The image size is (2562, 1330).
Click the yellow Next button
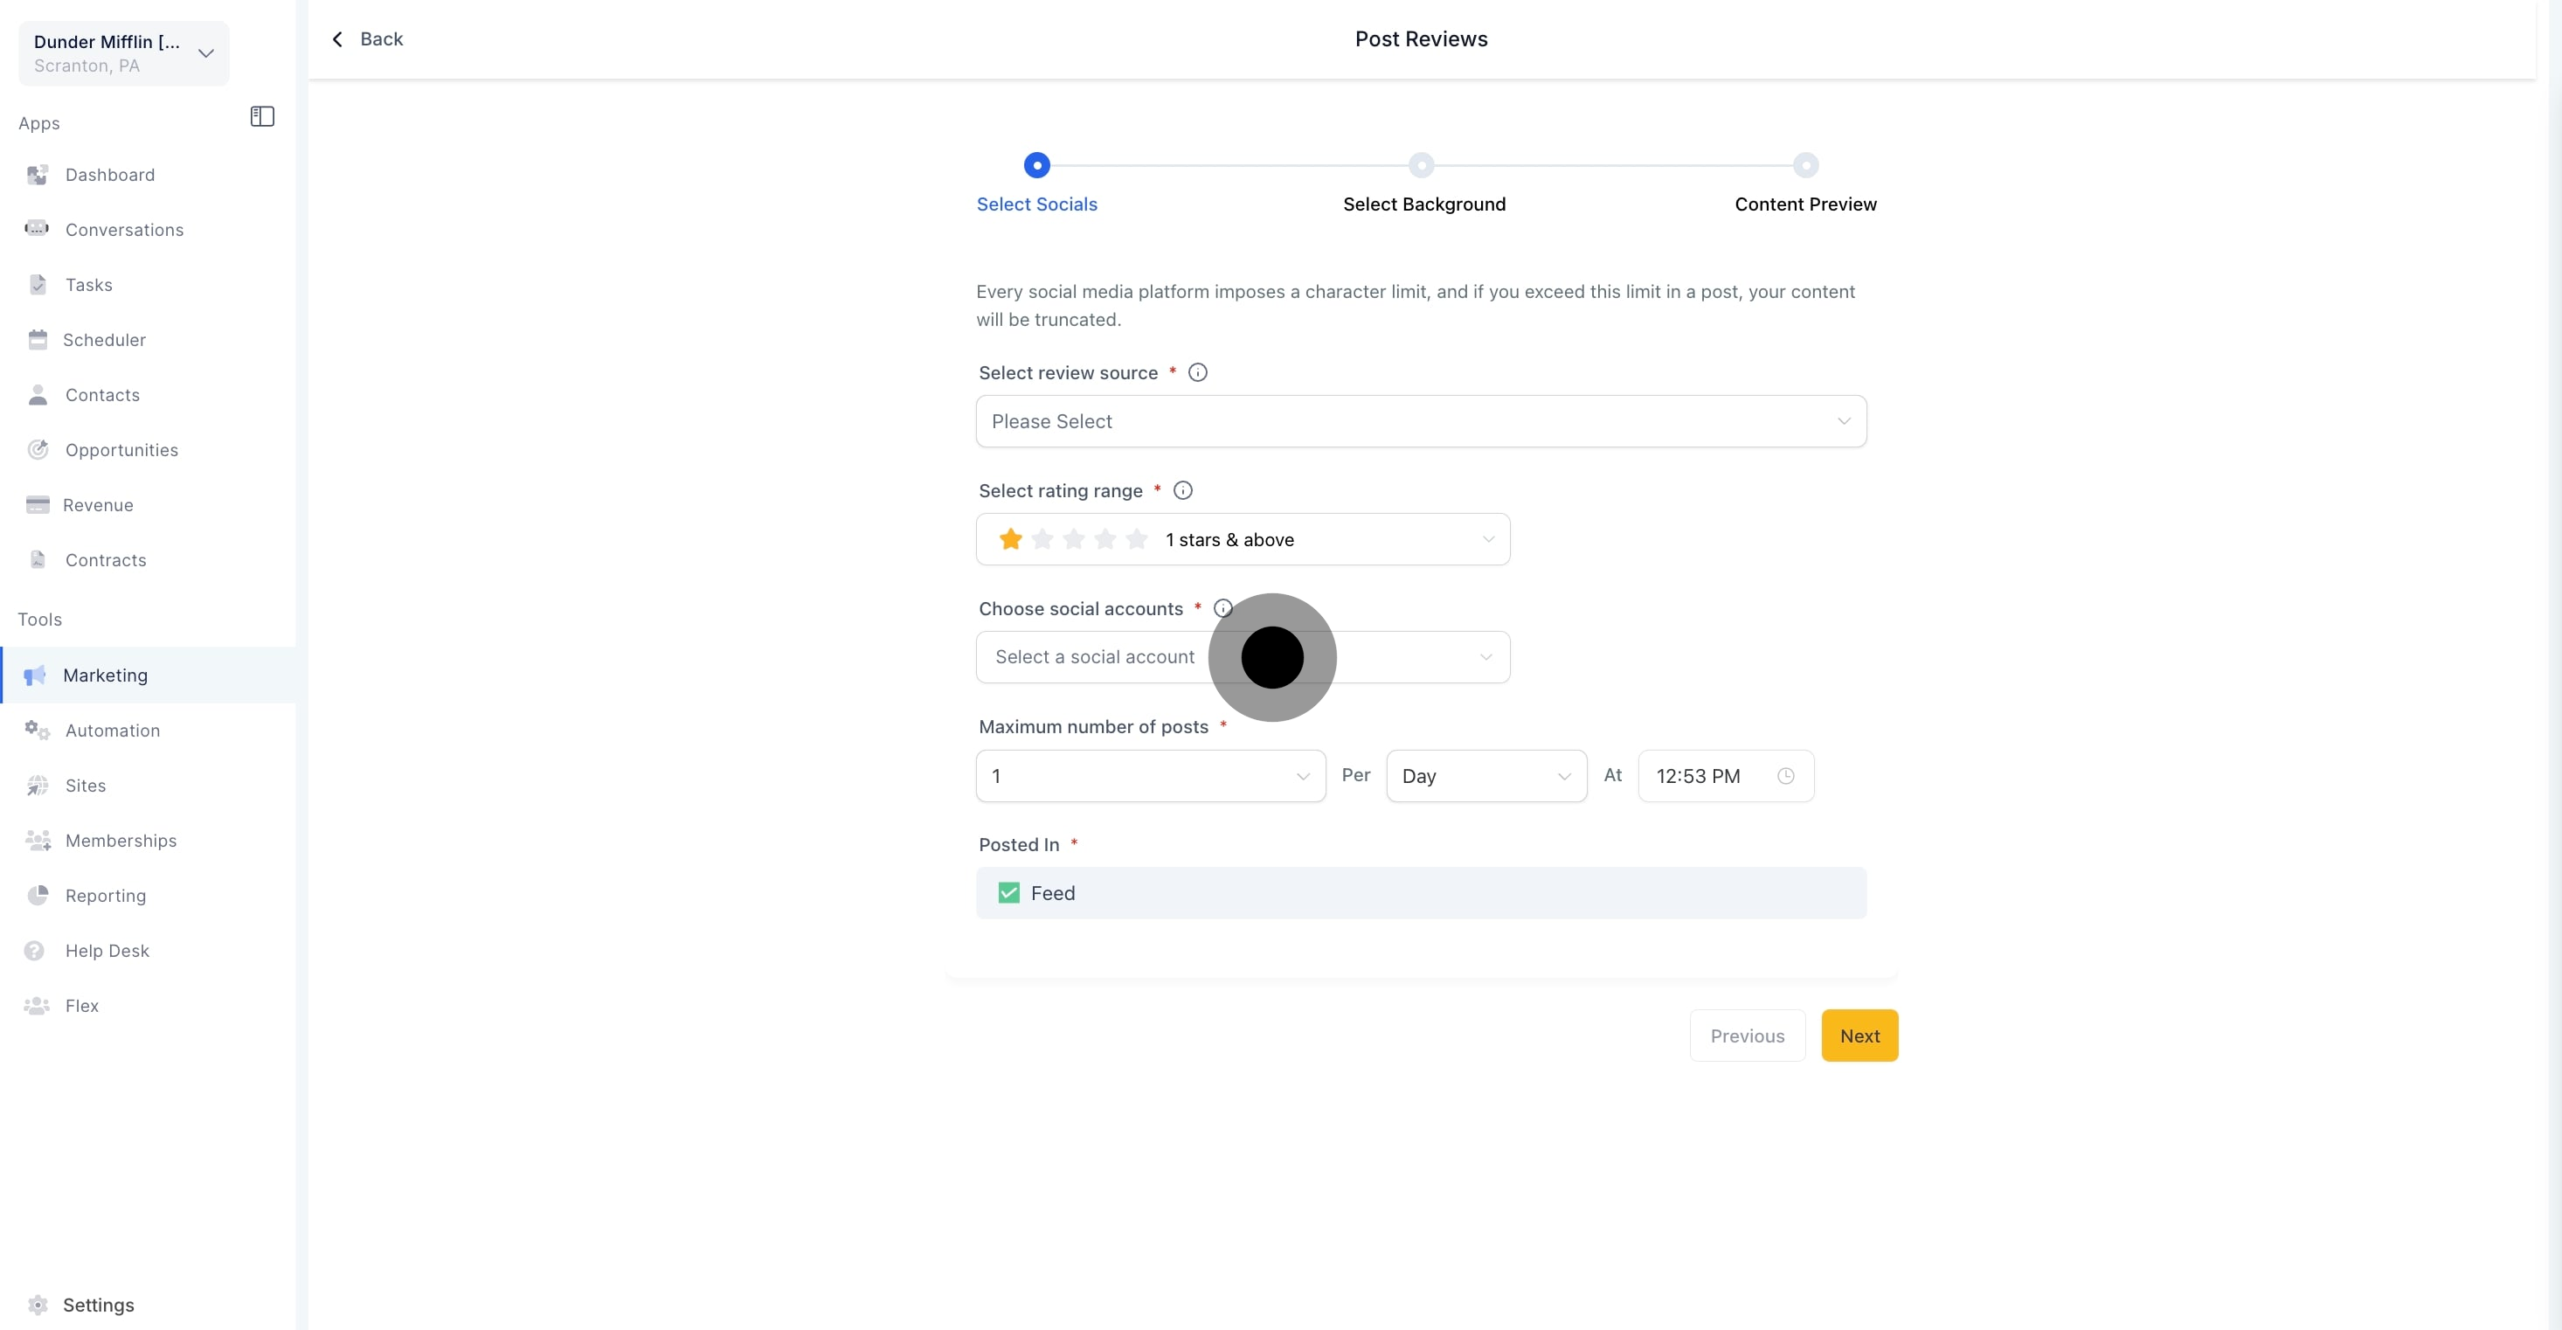[1859, 1036]
